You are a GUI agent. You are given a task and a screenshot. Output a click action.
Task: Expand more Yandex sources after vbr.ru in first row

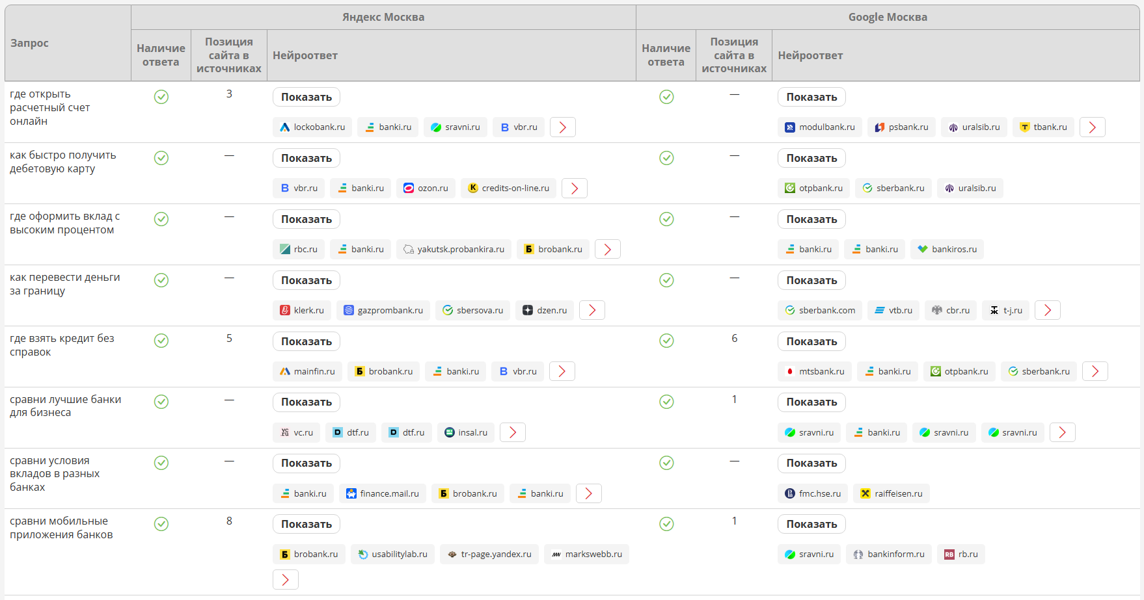[563, 127]
